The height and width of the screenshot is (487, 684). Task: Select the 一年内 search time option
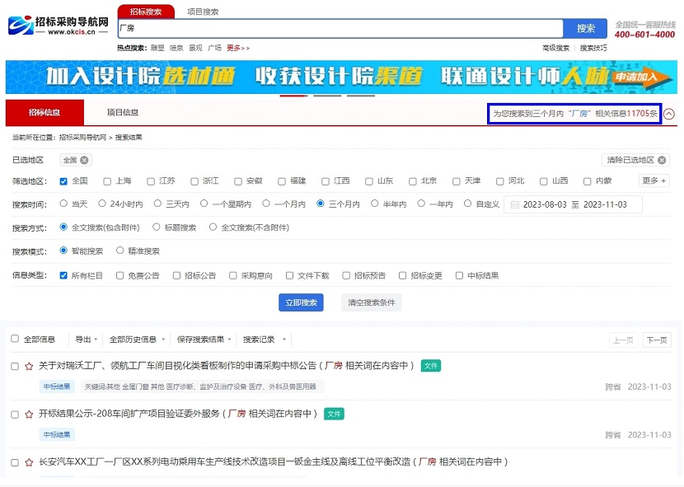point(421,204)
